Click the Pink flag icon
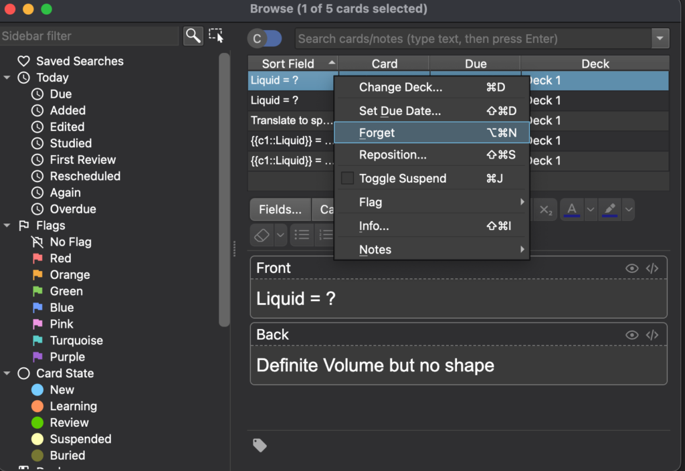This screenshot has width=685, height=471. point(37,324)
